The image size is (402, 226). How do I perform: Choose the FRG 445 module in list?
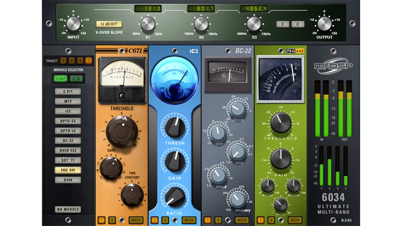[68, 170]
